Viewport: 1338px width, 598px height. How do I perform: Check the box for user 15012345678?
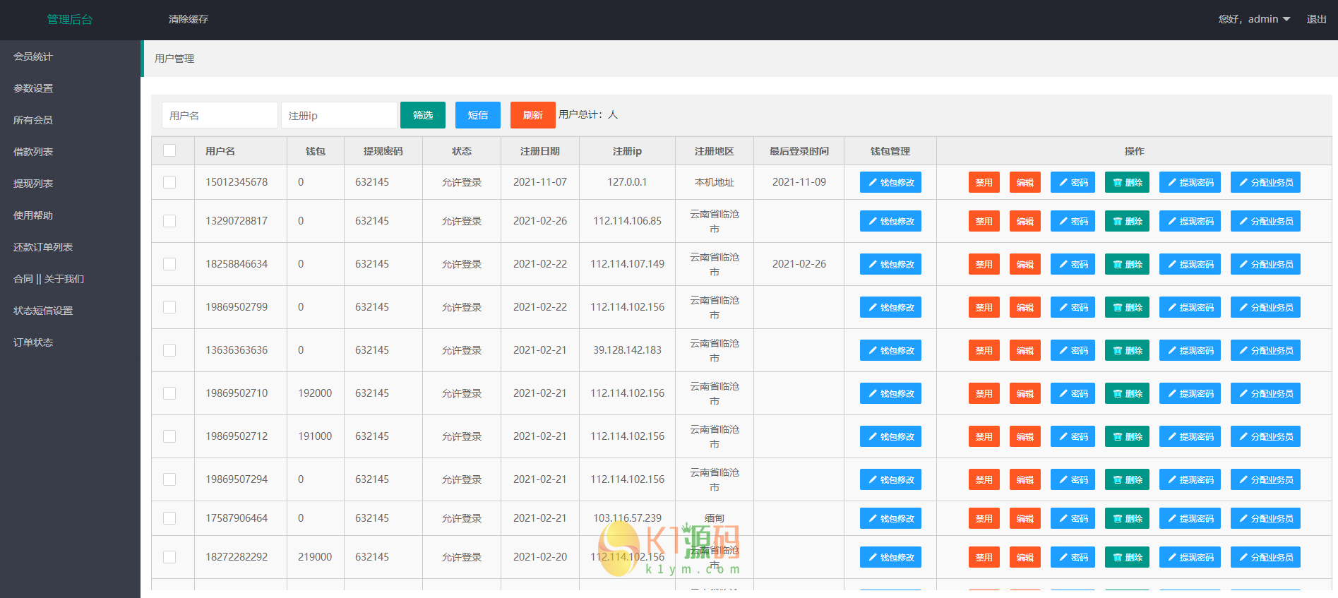tap(169, 182)
